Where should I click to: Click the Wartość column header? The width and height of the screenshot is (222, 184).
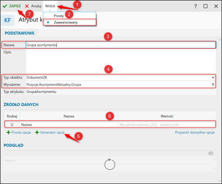(167, 116)
